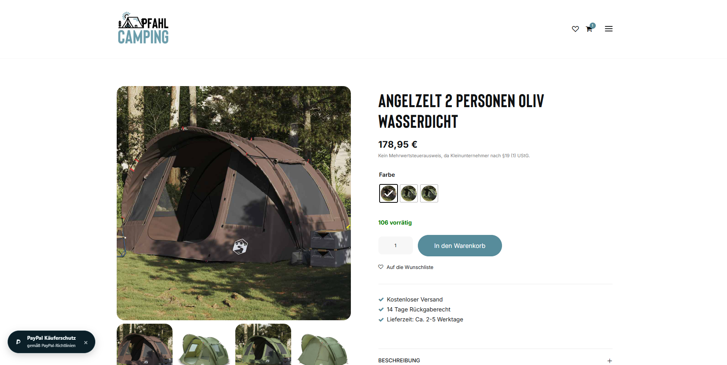Select the second Farbe swatch option

pos(409,193)
